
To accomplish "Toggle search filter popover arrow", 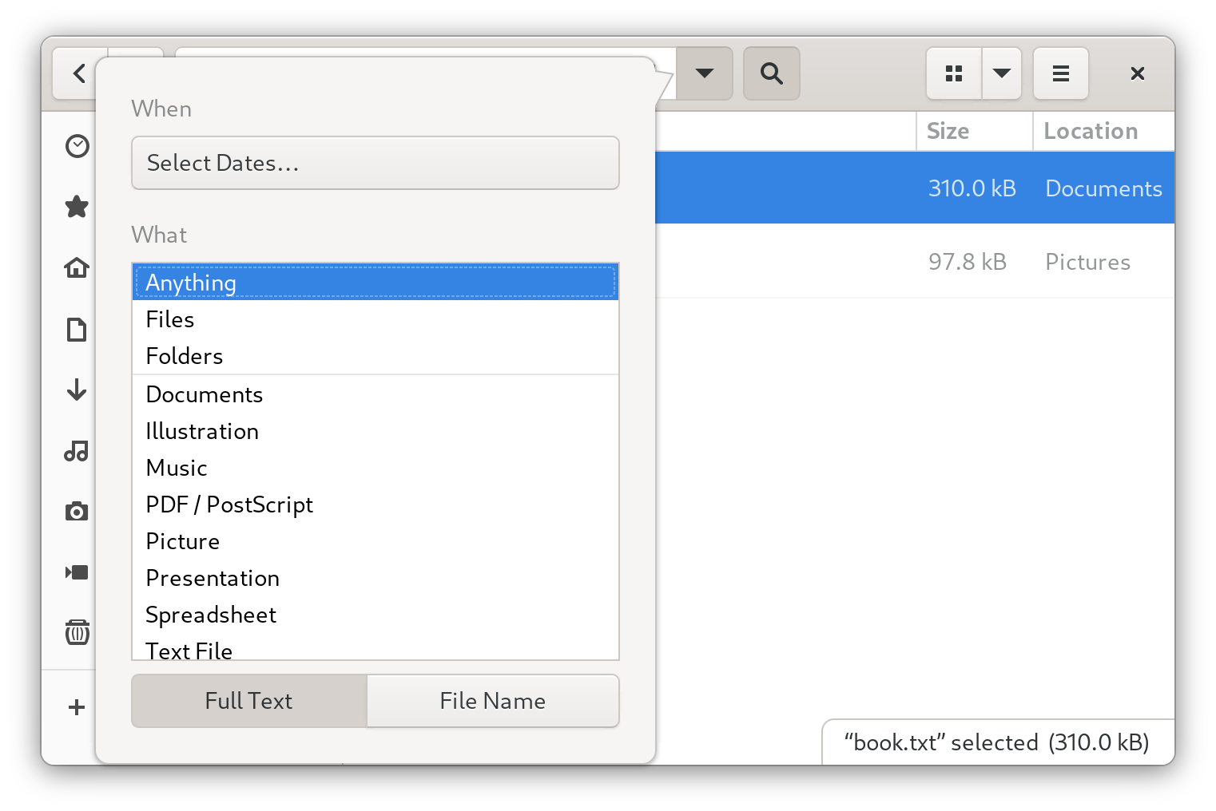I will (x=704, y=73).
